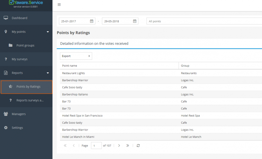
Task: Open the Export dropdown
Action: [76, 56]
